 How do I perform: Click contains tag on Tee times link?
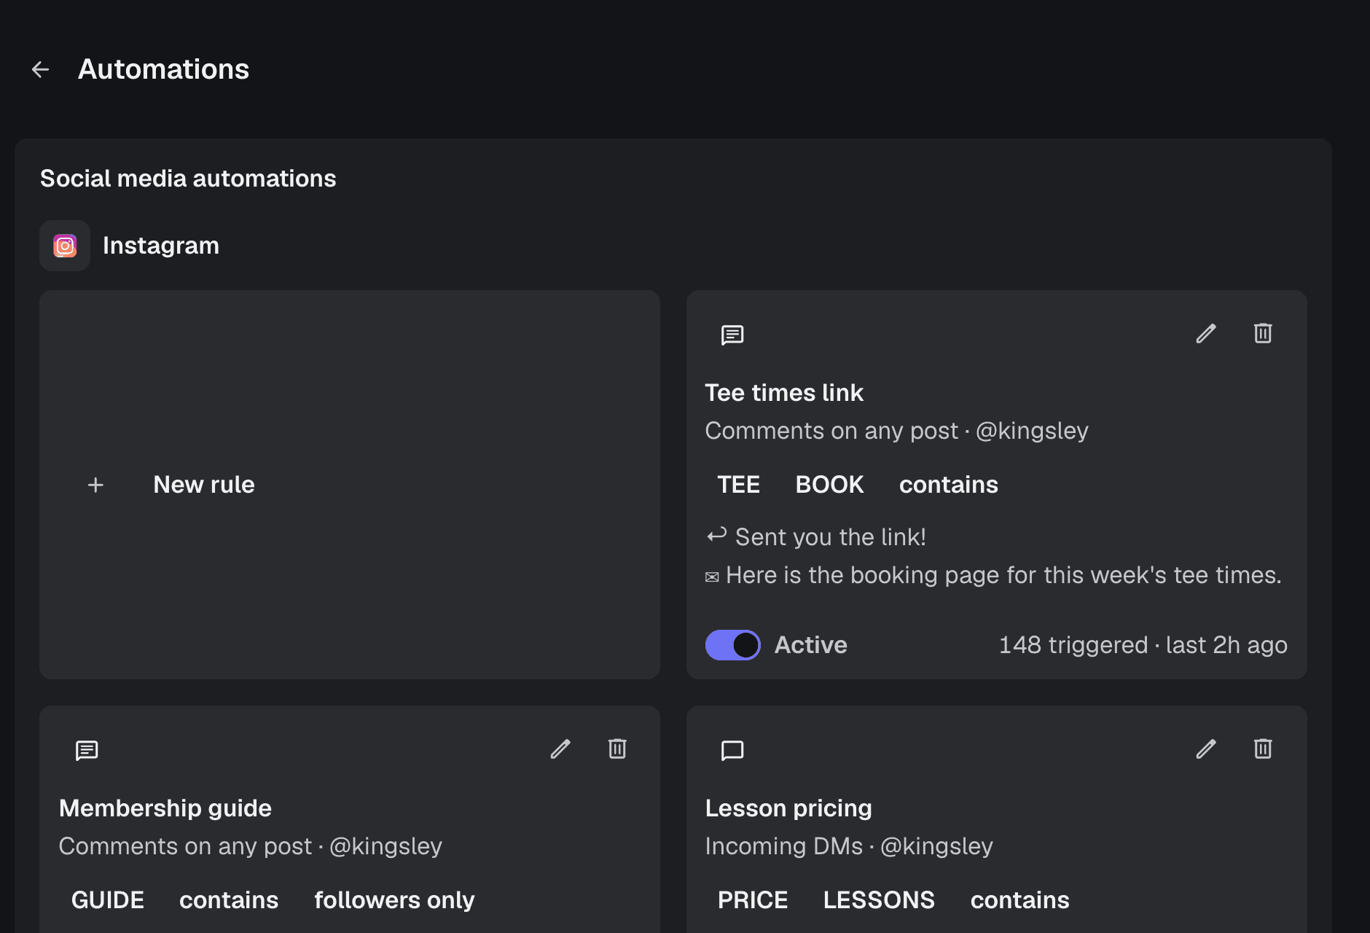[949, 485]
